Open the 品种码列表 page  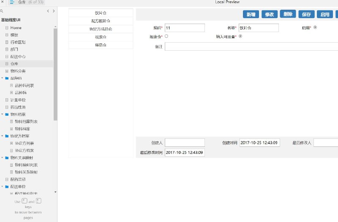coord(25,86)
